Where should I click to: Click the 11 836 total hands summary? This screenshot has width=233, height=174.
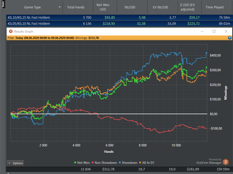86,169
